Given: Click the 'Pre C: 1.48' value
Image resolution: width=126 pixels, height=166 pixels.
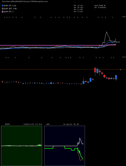Looking at the screenshot, I should coord(78,12).
